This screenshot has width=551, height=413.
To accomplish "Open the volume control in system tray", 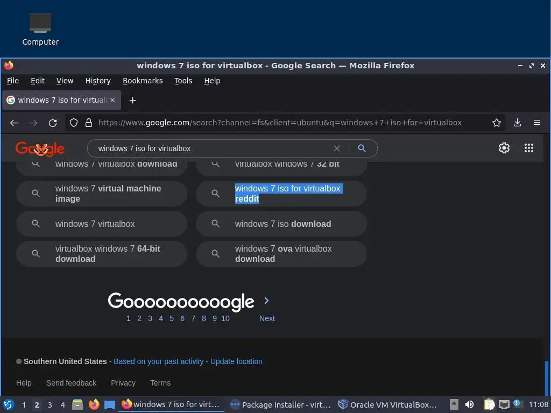I will tap(469, 404).
